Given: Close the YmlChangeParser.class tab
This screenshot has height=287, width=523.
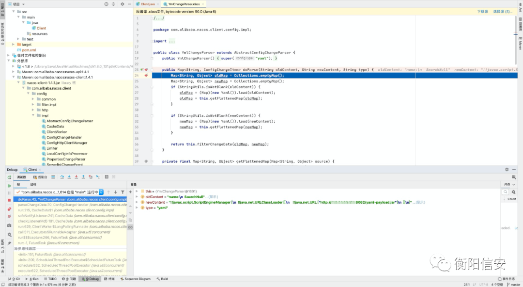Looking at the screenshot, I should (202, 4).
